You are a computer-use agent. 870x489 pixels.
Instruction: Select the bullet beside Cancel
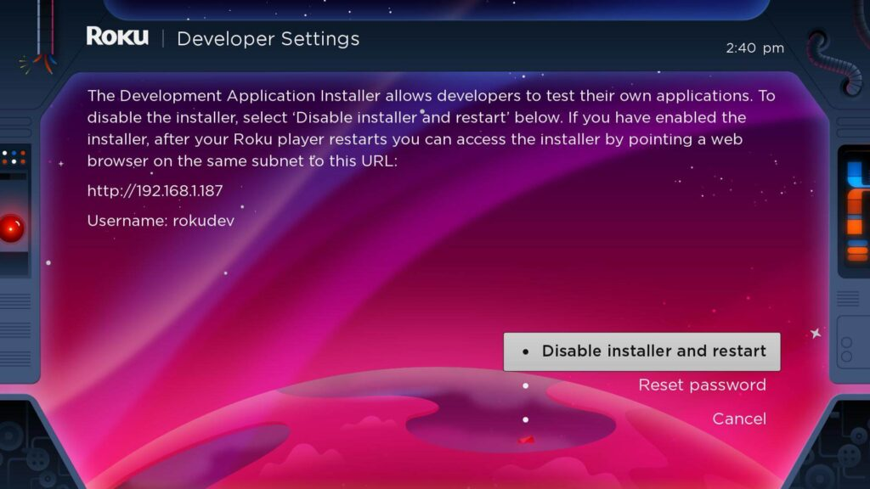[x=527, y=419]
